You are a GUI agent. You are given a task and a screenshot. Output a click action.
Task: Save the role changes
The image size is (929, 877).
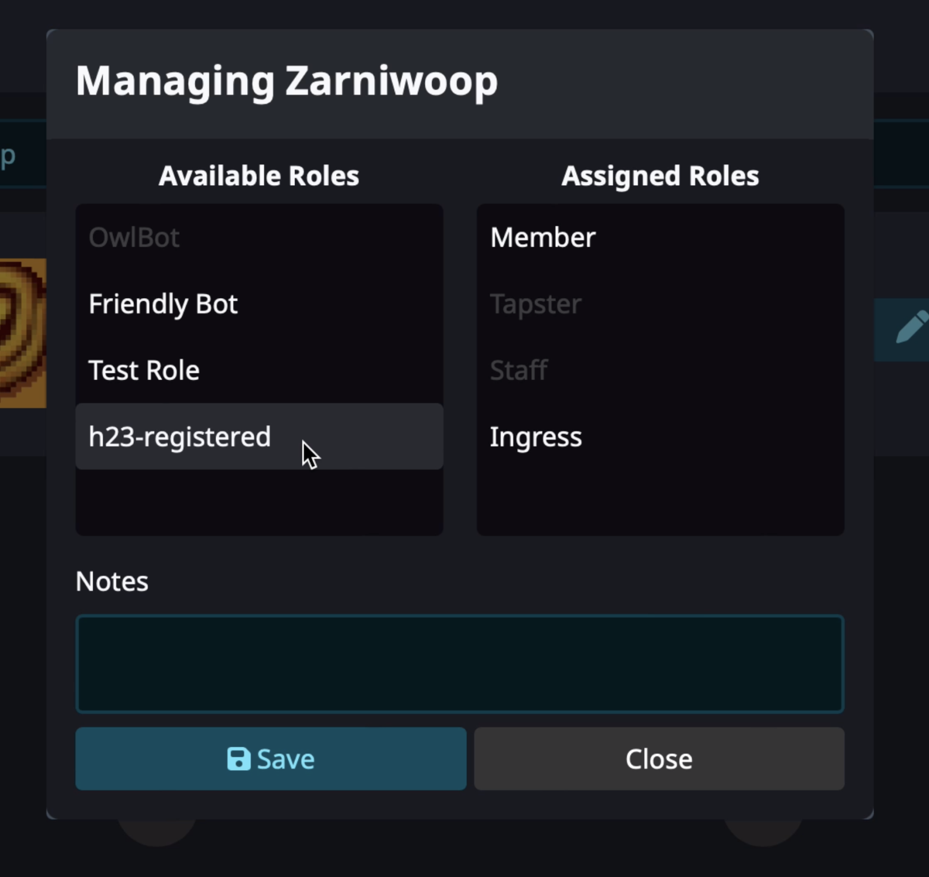(x=270, y=759)
